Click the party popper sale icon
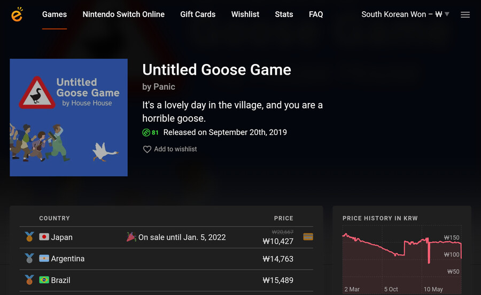The height and width of the screenshot is (295, 481). click(131, 236)
